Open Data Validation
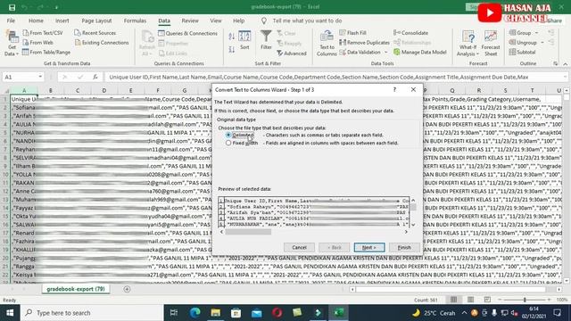 (360, 52)
